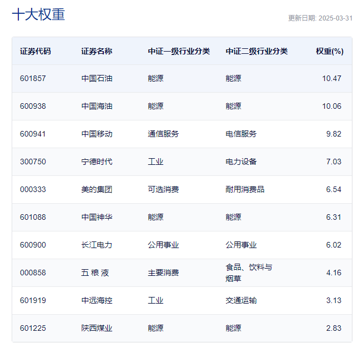Select the 中证二级行业分类 column header
Viewport: 363px width, 348px height.
point(256,51)
